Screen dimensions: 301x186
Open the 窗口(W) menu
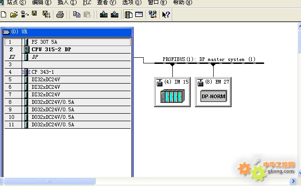tap(157, 2)
